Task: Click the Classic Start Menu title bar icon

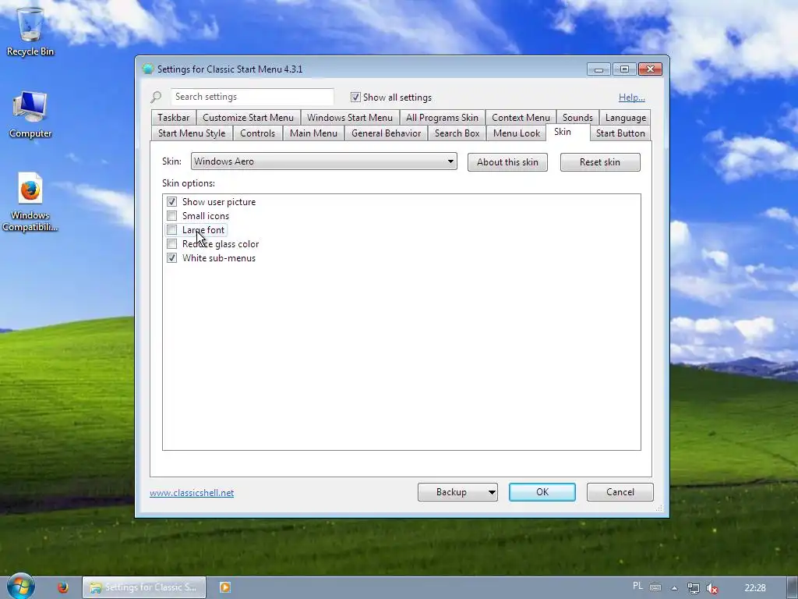Action: 147,69
